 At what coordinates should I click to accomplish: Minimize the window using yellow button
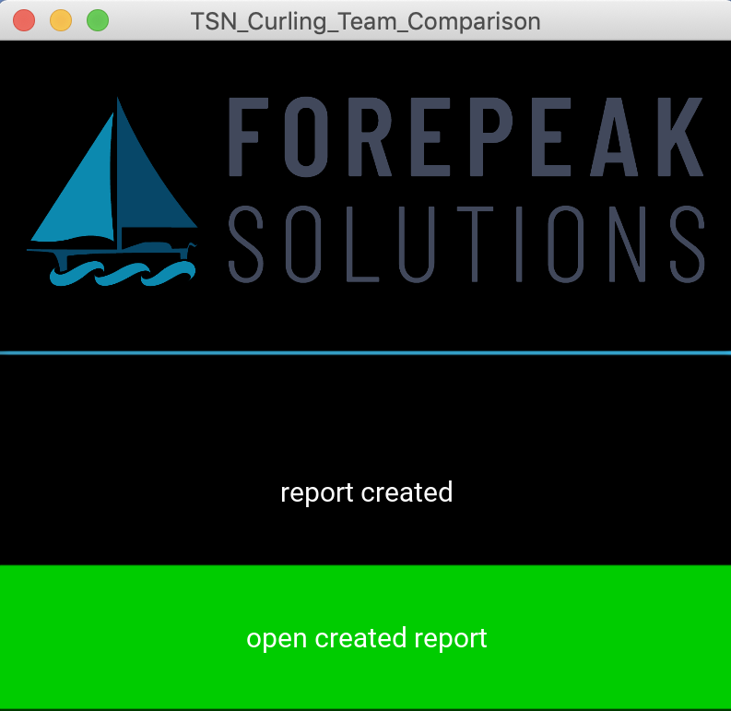tap(60, 20)
